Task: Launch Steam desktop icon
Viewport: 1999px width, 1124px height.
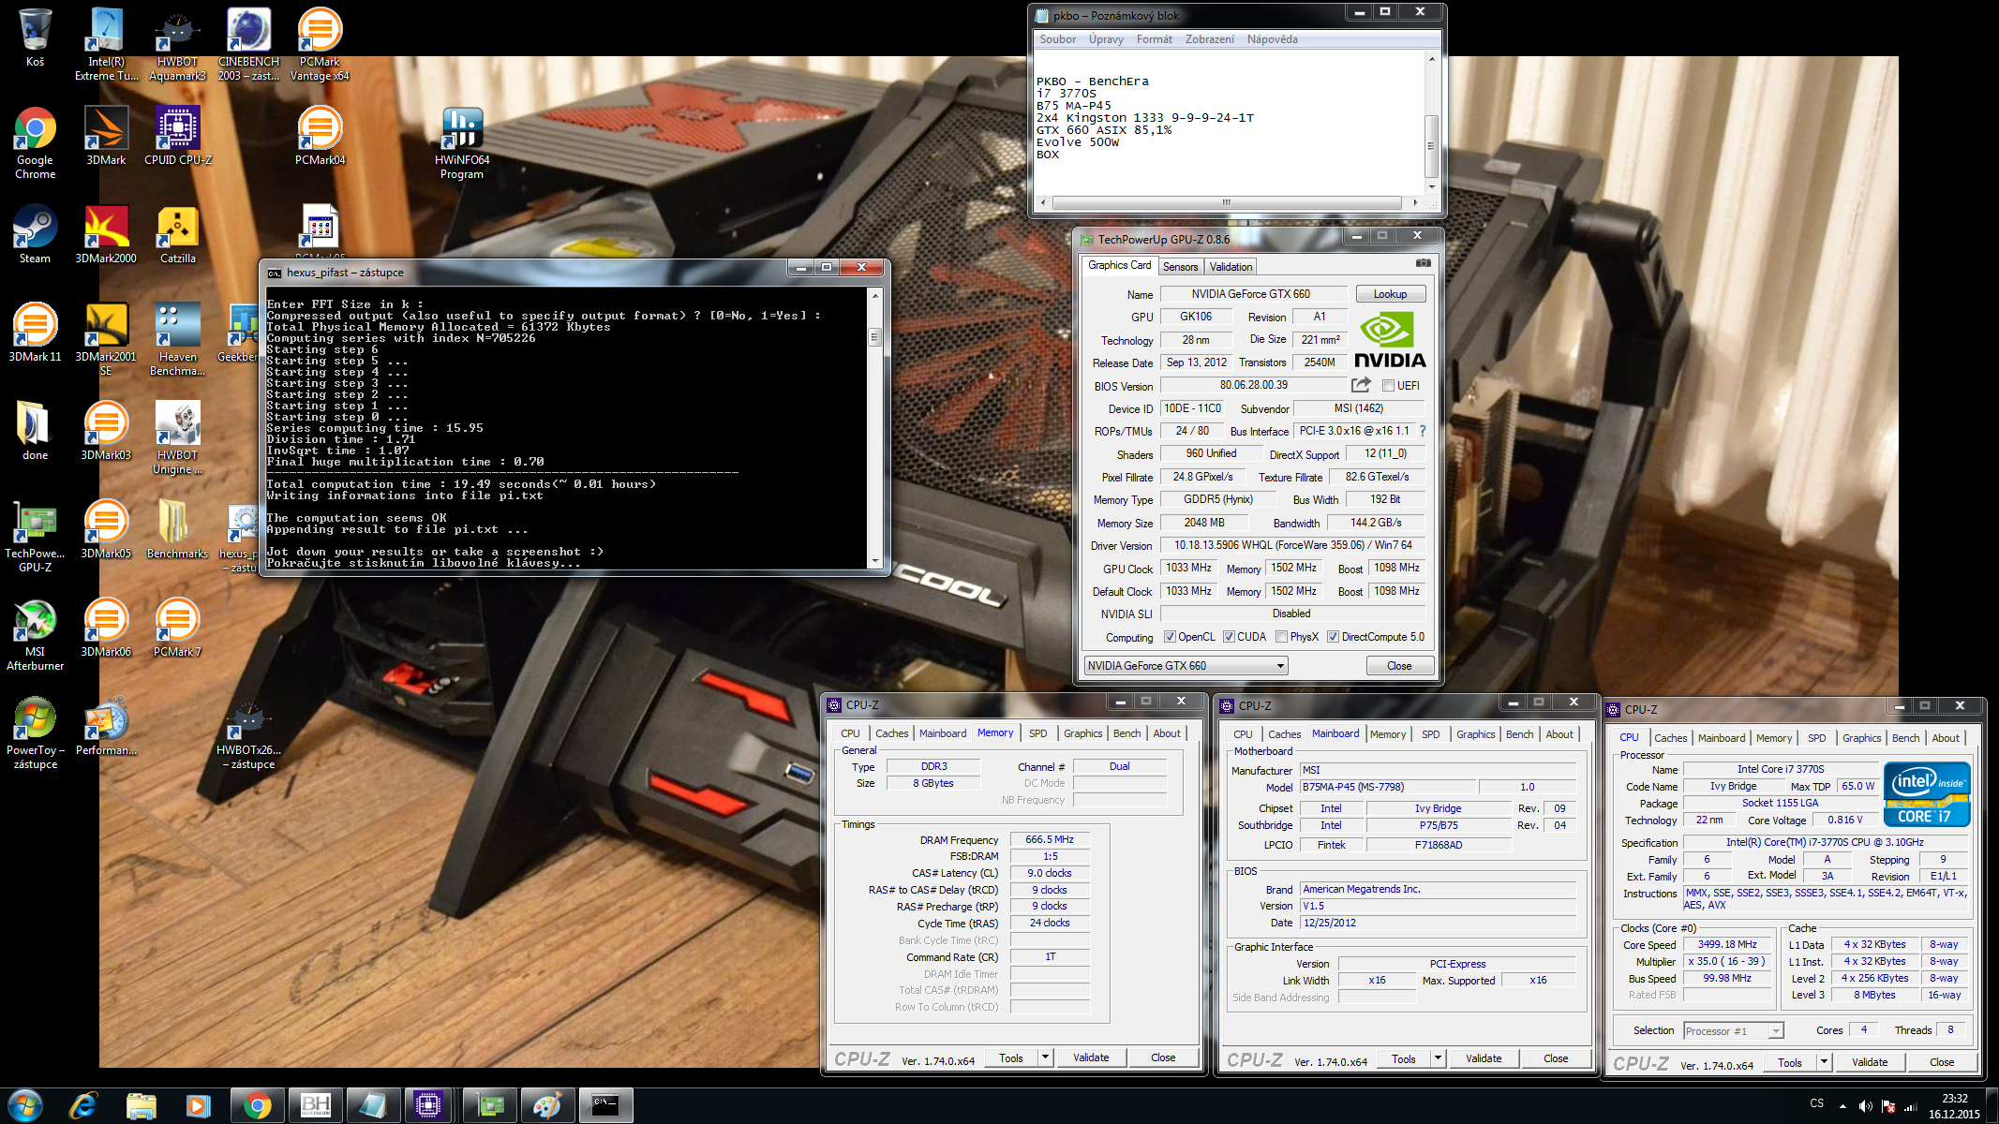Action: click(35, 234)
